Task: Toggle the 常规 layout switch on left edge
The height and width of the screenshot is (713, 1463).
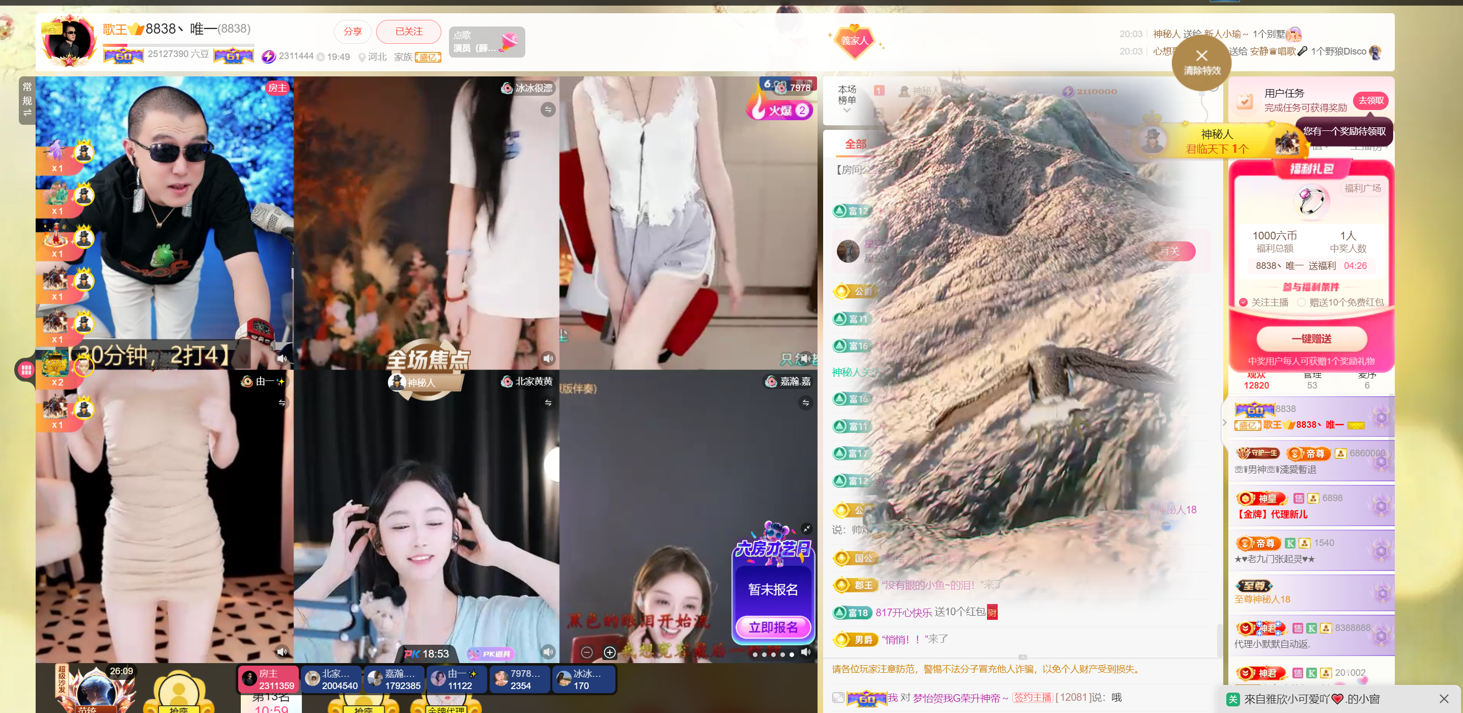Action: tap(26, 100)
